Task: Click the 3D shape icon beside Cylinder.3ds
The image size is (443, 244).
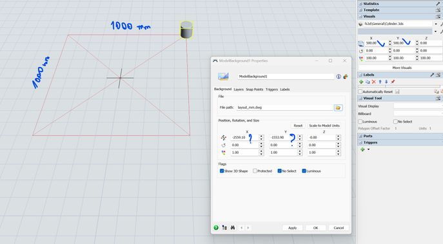Action: click(x=360, y=24)
